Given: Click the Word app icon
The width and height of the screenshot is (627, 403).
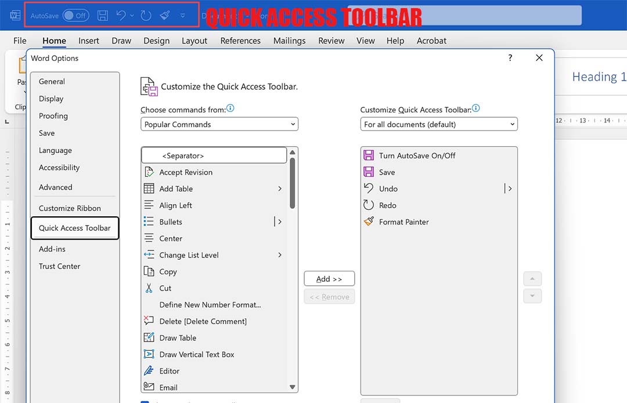Looking at the screenshot, I should [15, 16].
